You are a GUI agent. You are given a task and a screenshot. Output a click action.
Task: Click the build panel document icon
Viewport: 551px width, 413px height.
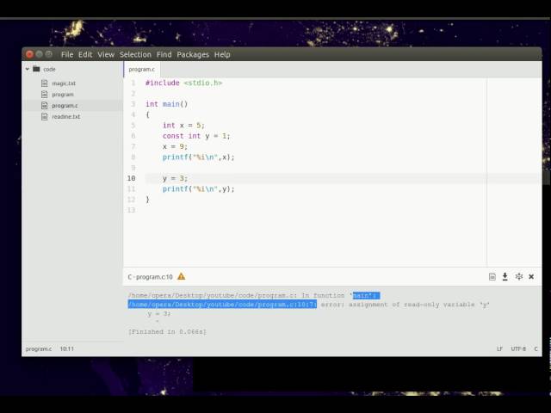click(492, 277)
